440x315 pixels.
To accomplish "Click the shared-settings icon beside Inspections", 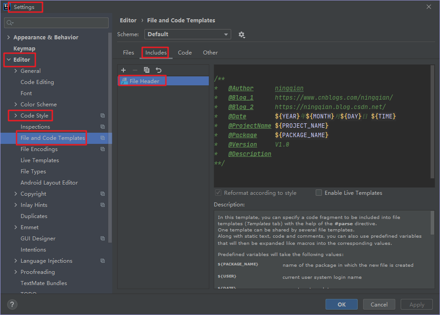I will [x=102, y=126].
